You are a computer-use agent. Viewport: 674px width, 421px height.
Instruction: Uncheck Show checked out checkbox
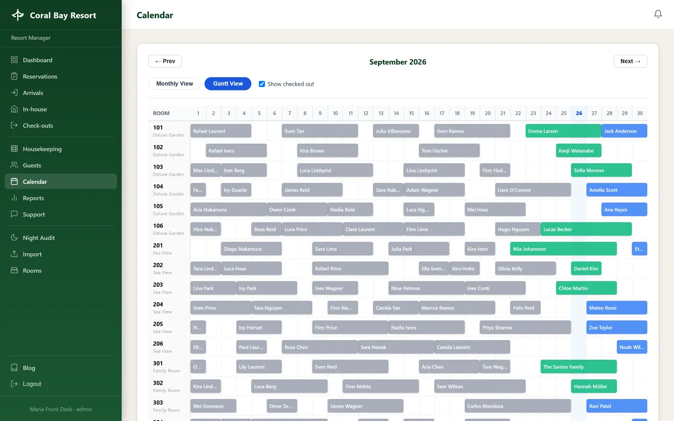coord(262,84)
